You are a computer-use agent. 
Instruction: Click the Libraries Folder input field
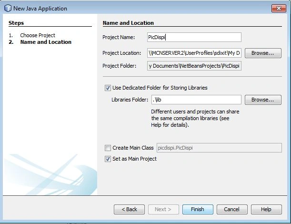click(x=196, y=100)
